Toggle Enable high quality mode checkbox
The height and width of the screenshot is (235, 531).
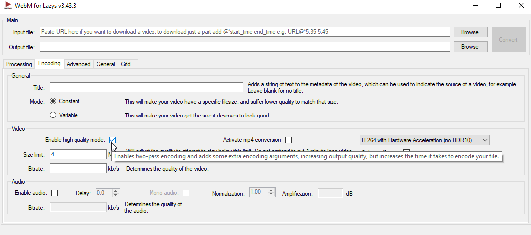point(113,140)
